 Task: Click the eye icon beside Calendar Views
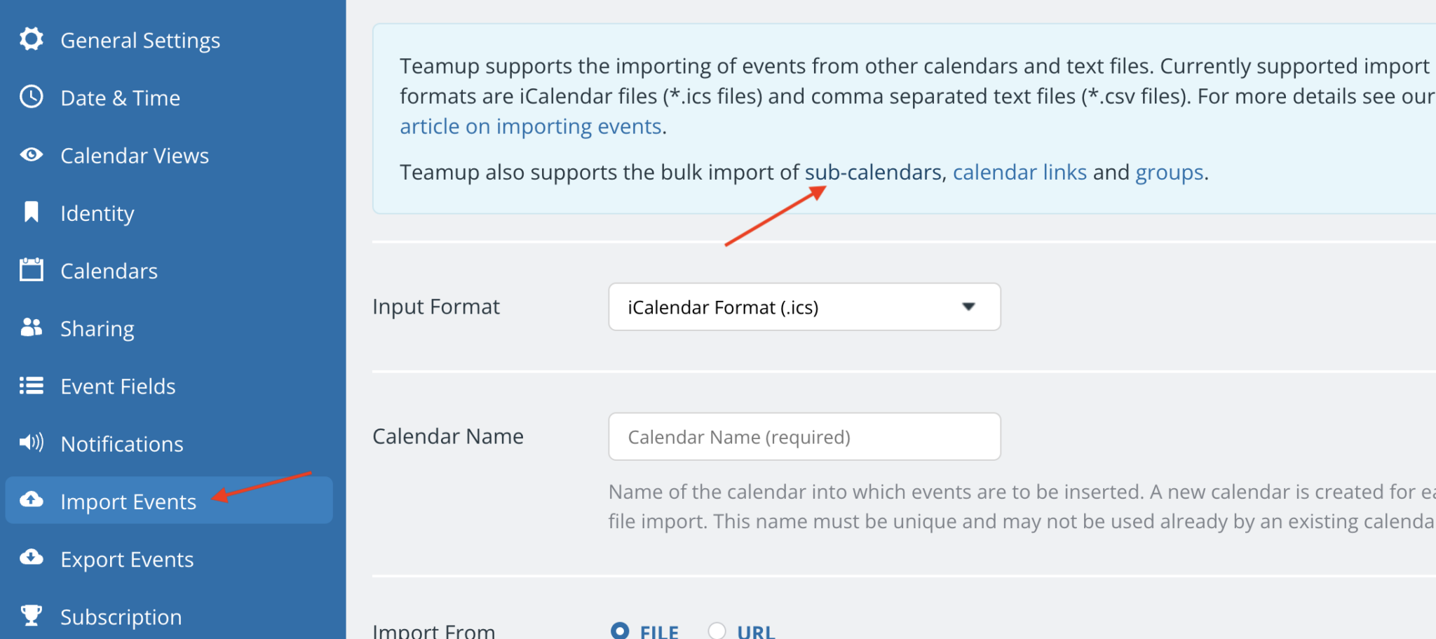point(31,155)
